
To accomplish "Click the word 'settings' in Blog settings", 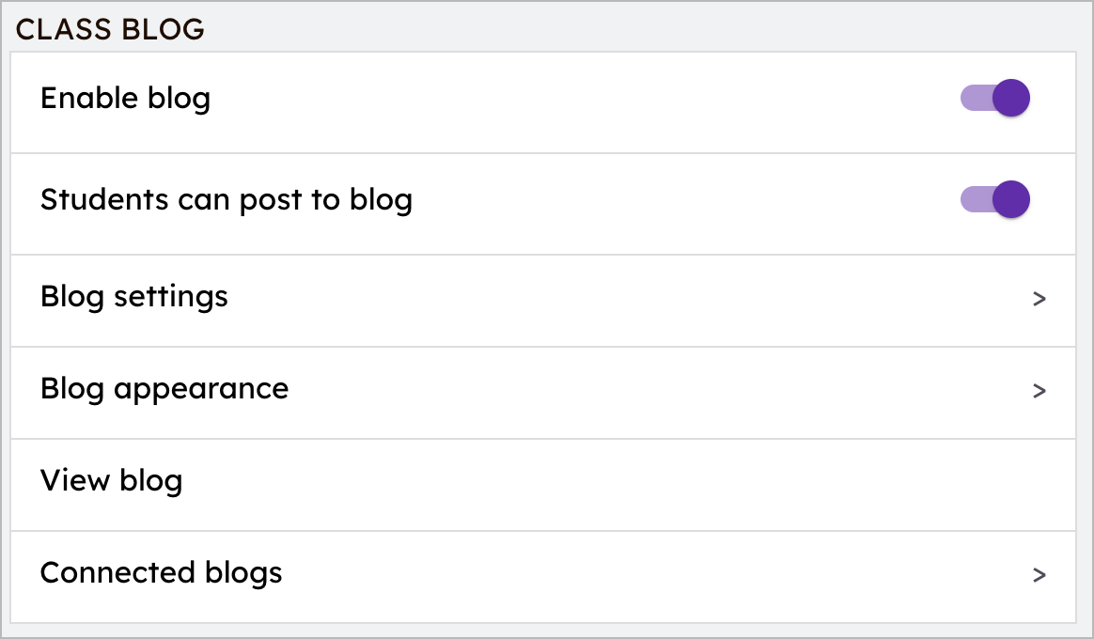I will 170,297.
